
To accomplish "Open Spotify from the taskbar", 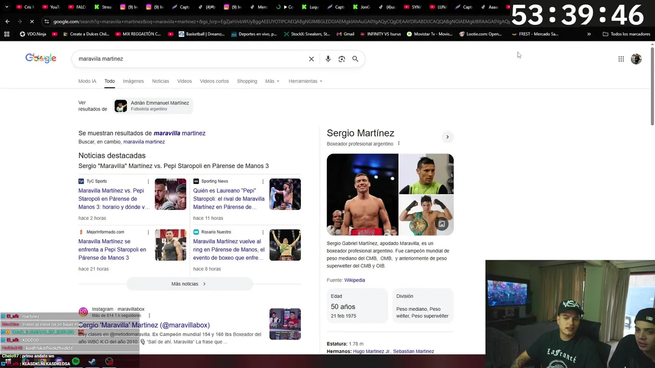I will pyautogui.click(x=76, y=361).
